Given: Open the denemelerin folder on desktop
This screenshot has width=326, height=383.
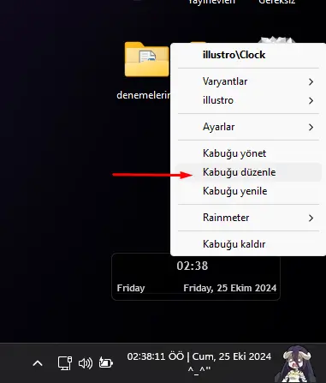Looking at the screenshot, I should 146,59.
